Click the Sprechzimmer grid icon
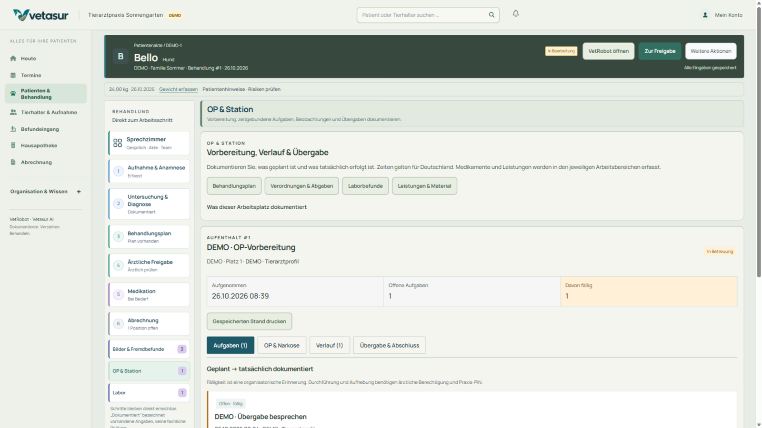Viewport: 762px width, 428px height. [x=118, y=143]
